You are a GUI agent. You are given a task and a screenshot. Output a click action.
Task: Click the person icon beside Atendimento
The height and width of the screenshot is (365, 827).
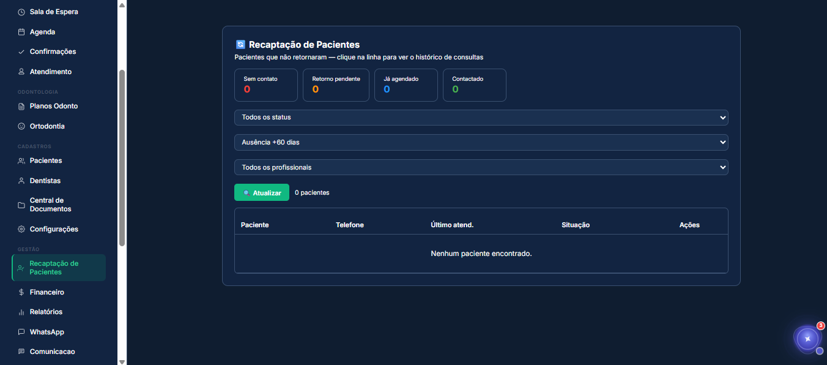point(21,72)
